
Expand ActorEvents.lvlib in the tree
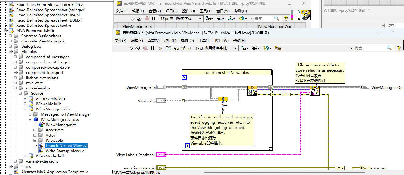point(25,98)
